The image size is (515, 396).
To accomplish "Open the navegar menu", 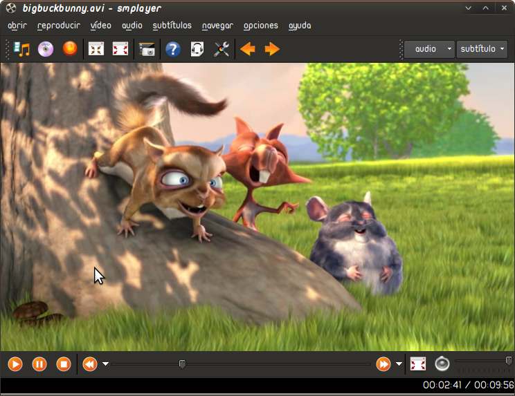I will tap(217, 26).
